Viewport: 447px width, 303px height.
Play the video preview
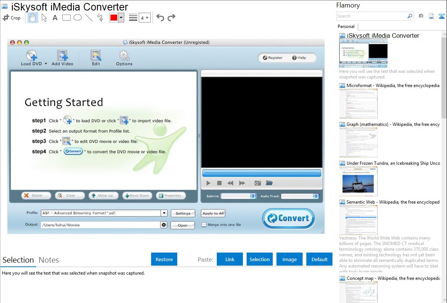click(209, 183)
